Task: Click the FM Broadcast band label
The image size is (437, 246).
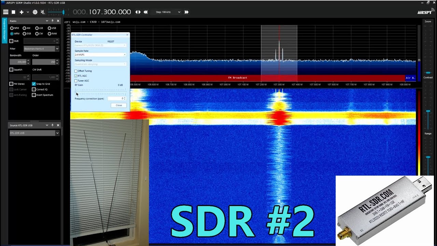Action: pyautogui.click(x=238, y=78)
